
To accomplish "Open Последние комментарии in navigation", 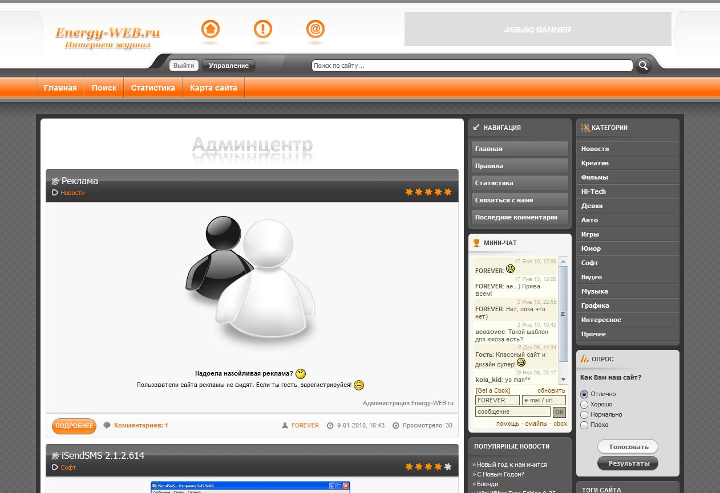I will pyautogui.click(x=520, y=217).
